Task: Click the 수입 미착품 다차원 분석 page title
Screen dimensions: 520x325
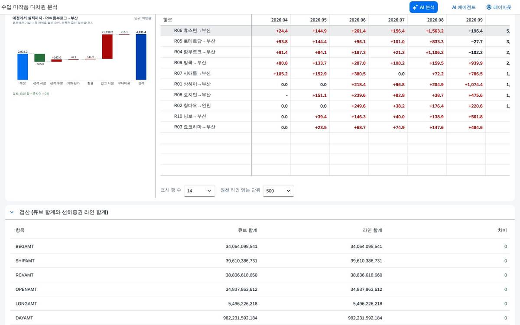Action: (29, 7)
